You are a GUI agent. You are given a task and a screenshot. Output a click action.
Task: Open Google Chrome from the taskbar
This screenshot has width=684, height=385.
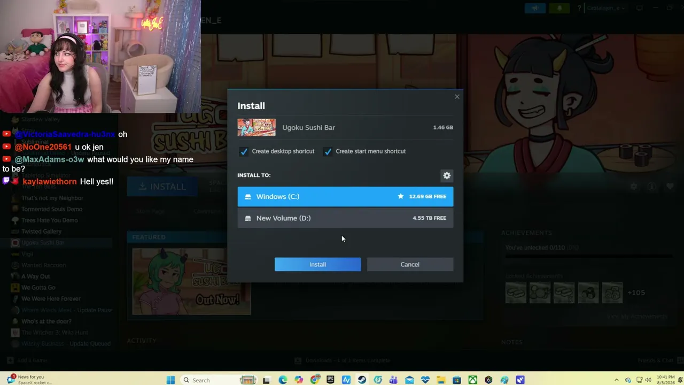click(x=315, y=380)
